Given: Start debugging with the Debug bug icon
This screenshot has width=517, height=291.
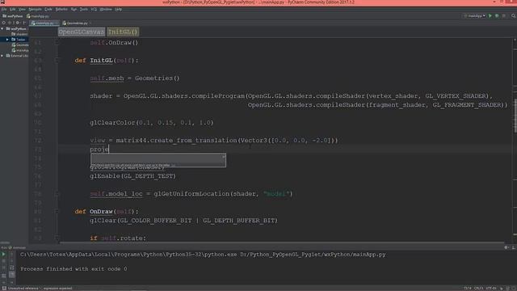Looking at the screenshot, I should click(497, 16).
